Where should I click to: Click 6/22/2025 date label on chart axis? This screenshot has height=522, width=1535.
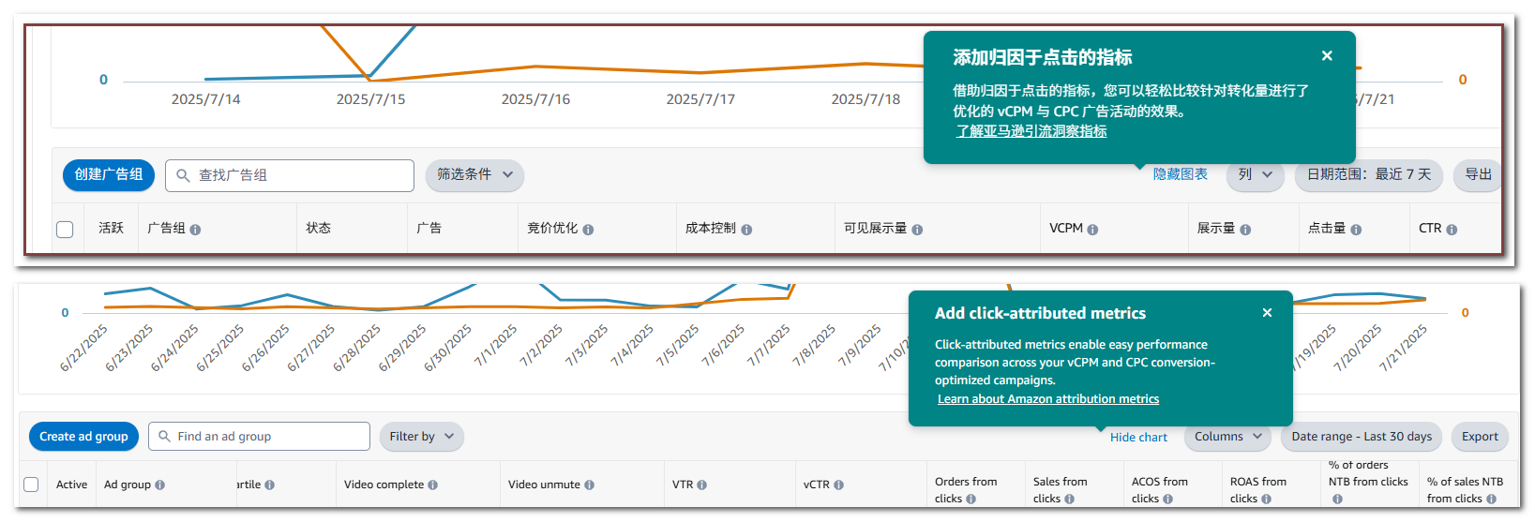pos(84,348)
